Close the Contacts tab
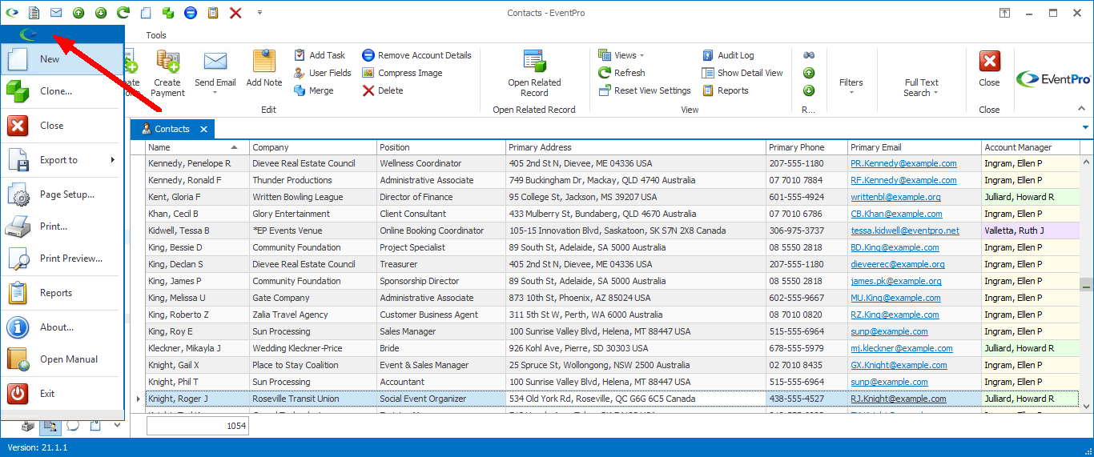 (203, 129)
